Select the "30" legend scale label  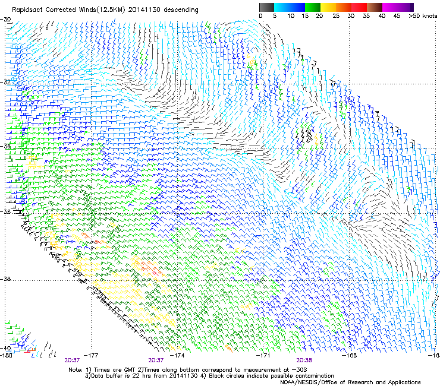(x=351, y=16)
